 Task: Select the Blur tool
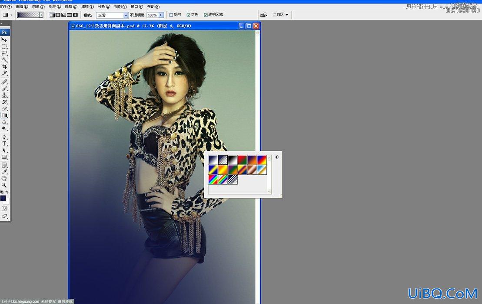(4, 122)
